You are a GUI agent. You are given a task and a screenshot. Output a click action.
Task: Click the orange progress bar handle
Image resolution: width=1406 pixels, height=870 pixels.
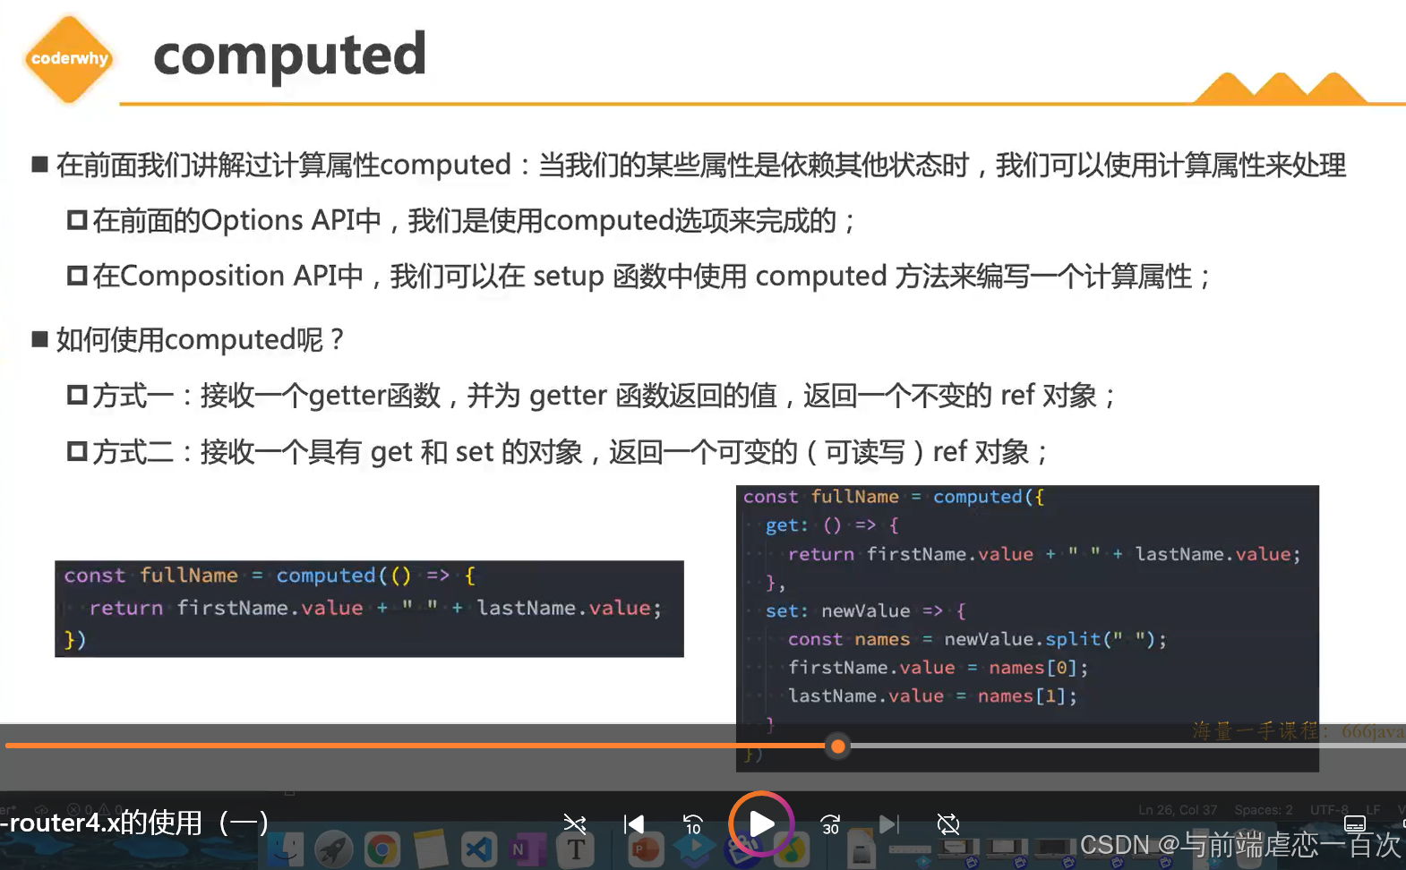pos(837,746)
